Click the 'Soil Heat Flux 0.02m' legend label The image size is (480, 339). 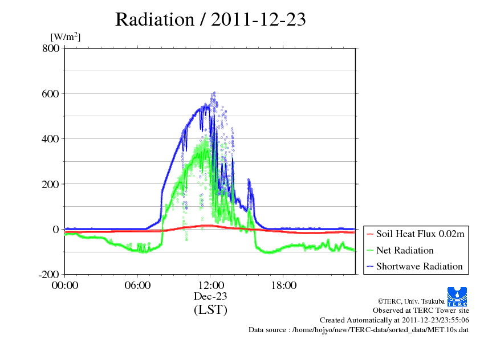(x=420, y=234)
